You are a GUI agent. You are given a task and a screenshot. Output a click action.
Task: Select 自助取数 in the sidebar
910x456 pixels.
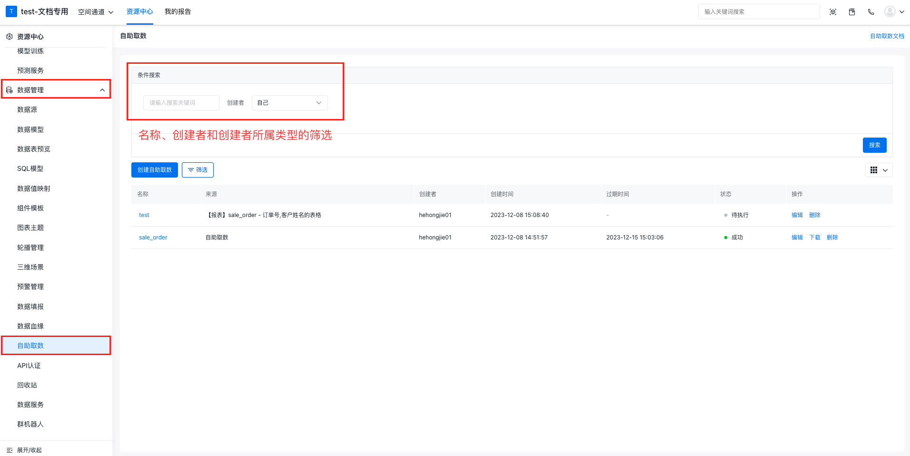(30, 346)
